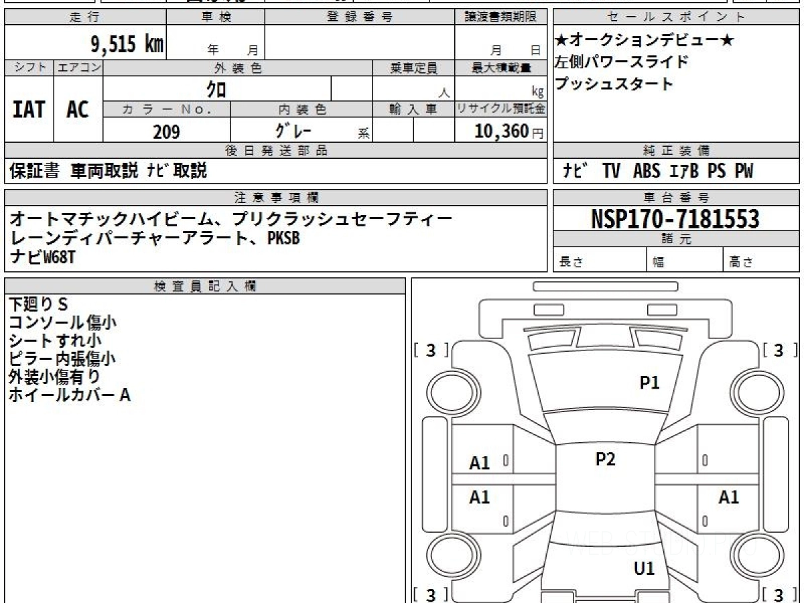This screenshot has width=804, height=603.
Task: Click the U1 mark on the rear
Action: coord(644,569)
